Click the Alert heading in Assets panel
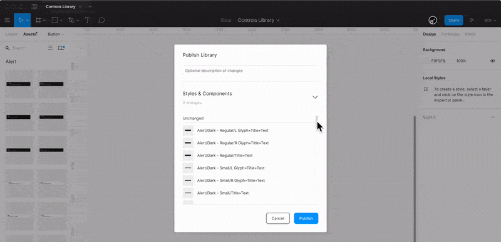The height and width of the screenshot is (242, 501). [11, 61]
